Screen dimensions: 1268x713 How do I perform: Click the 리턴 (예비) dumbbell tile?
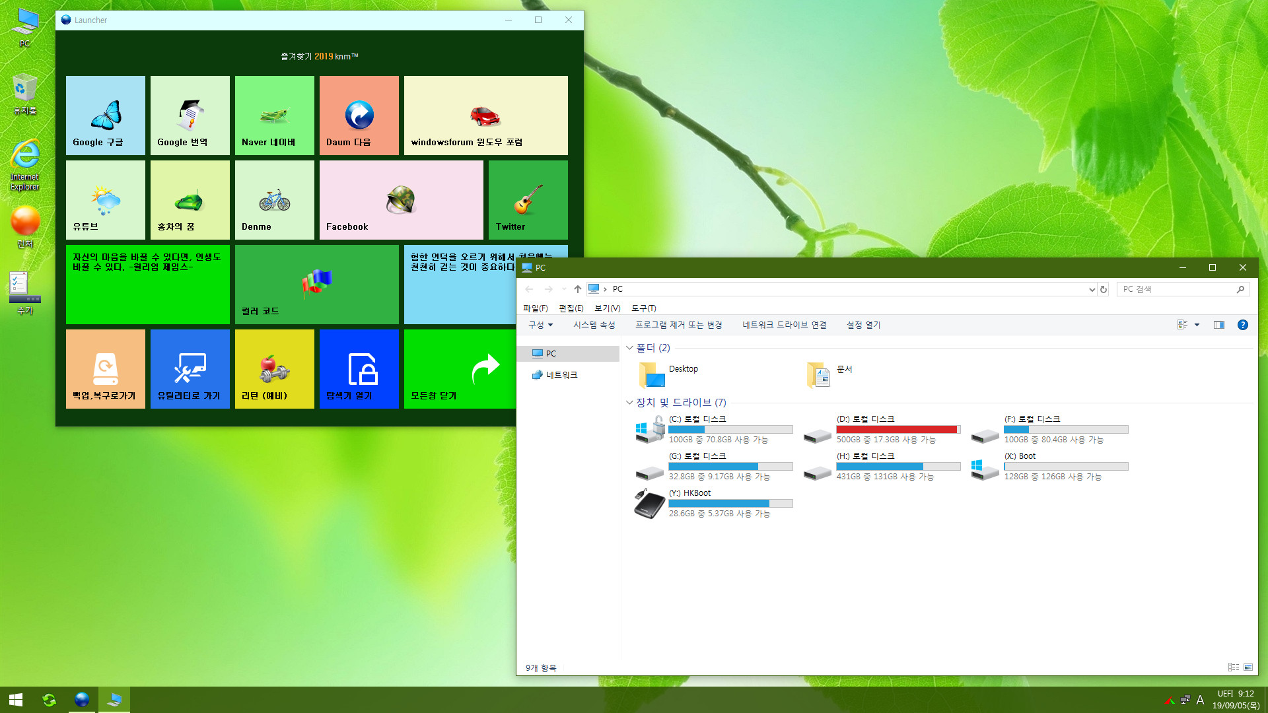pyautogui.click(x=275, y=369)
